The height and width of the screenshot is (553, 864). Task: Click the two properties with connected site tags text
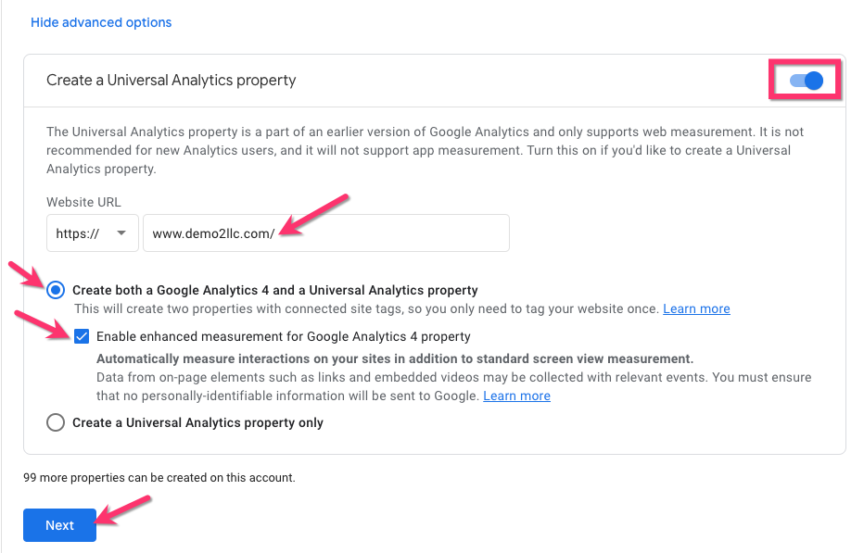(x=366, y=308)
